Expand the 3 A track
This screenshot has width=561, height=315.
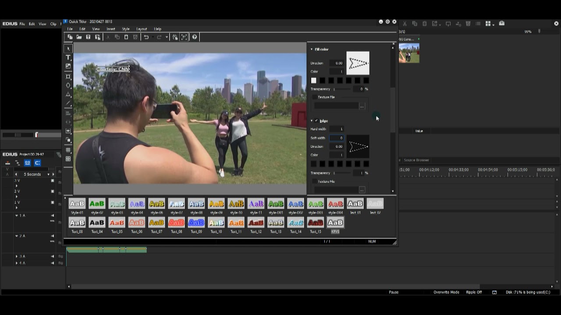pyautogui.click(x=17, y=256)
